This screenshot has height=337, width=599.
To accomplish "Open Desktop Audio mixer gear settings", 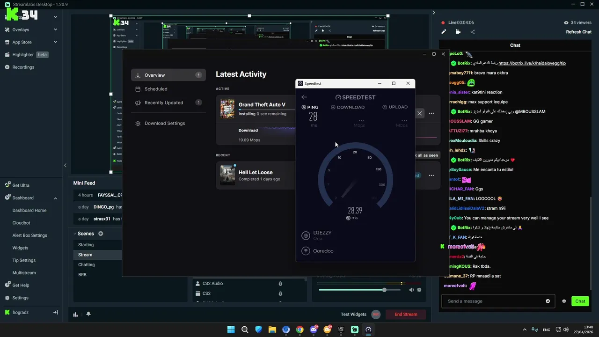I will click(x=419, y=290).
